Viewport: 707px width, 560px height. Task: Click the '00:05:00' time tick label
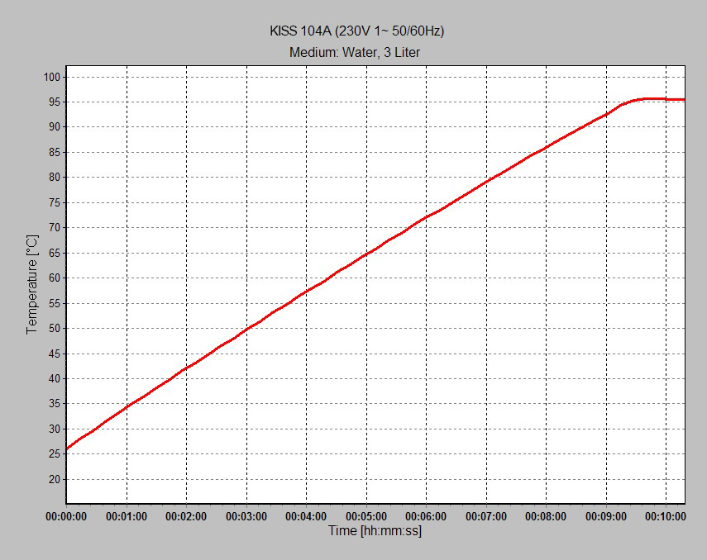click(366, 516)
